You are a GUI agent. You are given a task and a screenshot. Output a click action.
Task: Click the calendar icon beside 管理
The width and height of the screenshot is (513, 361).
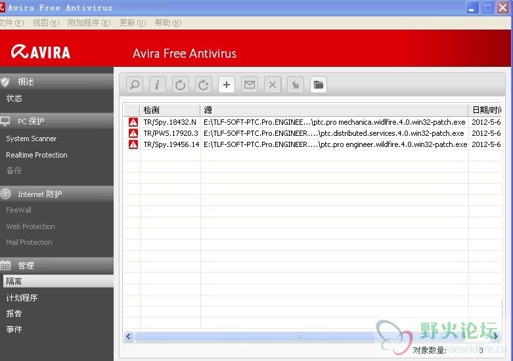pos(5,265)
